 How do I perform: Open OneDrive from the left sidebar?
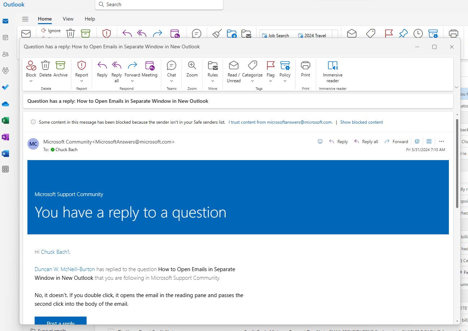pos(5,104)
